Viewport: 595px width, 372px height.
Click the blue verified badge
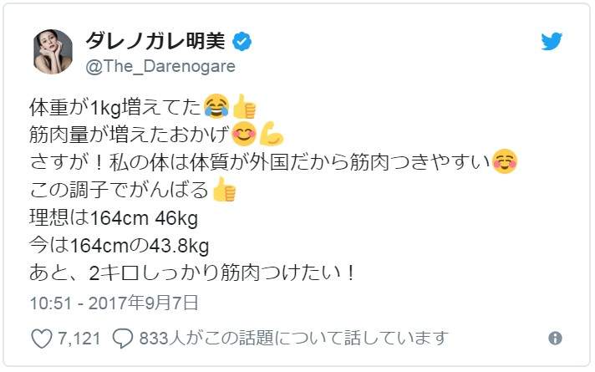tap(246, 41)
